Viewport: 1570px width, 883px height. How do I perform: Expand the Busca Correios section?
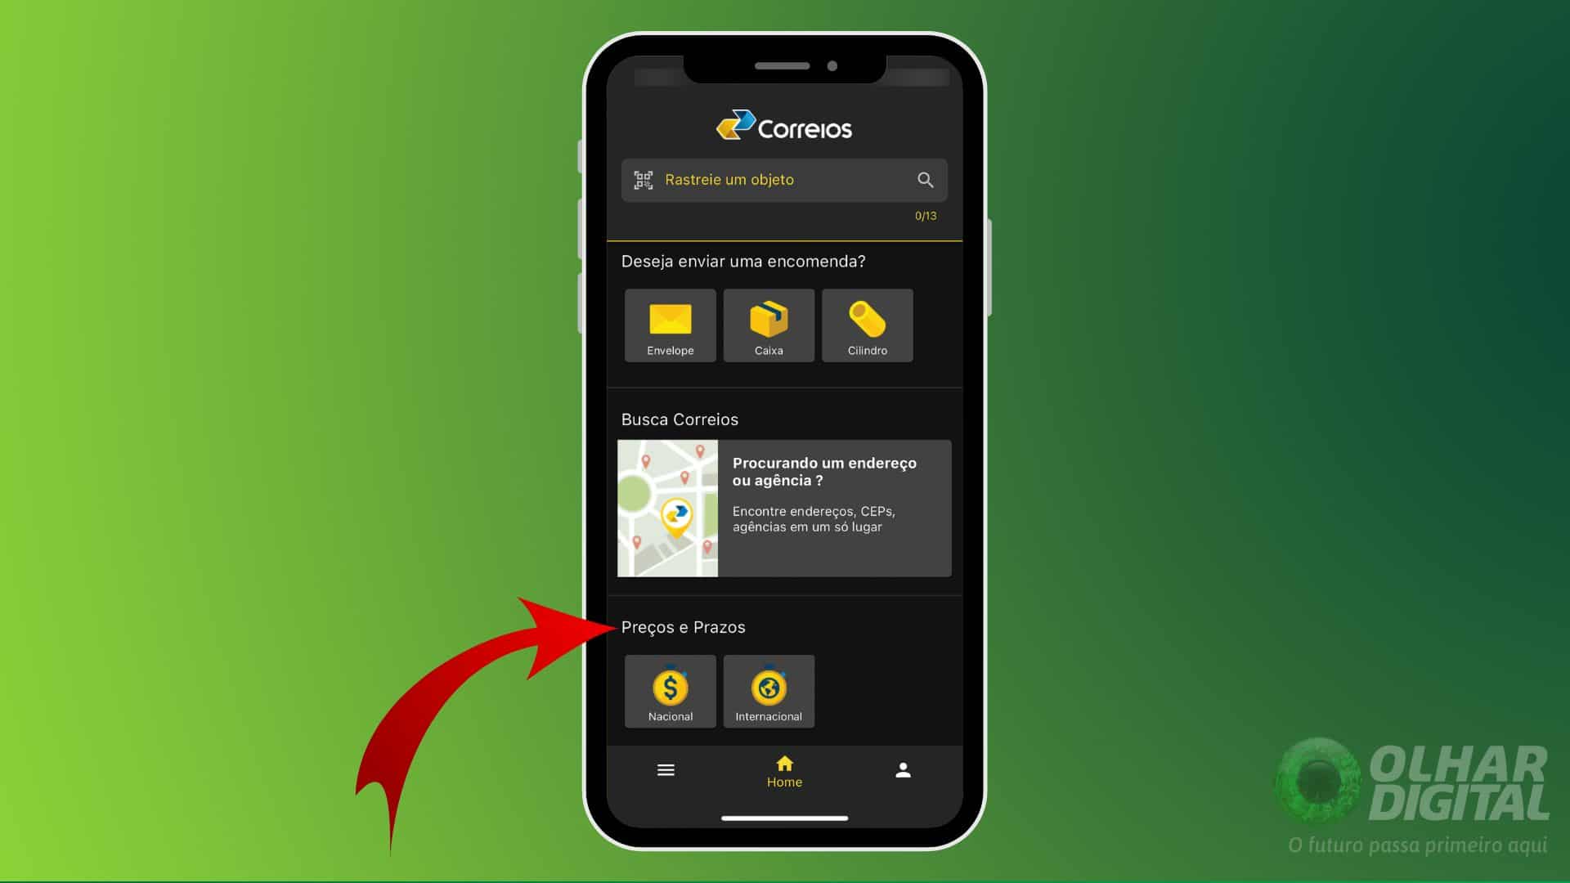784,507
